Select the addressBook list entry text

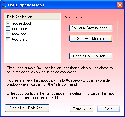[22, 23]
